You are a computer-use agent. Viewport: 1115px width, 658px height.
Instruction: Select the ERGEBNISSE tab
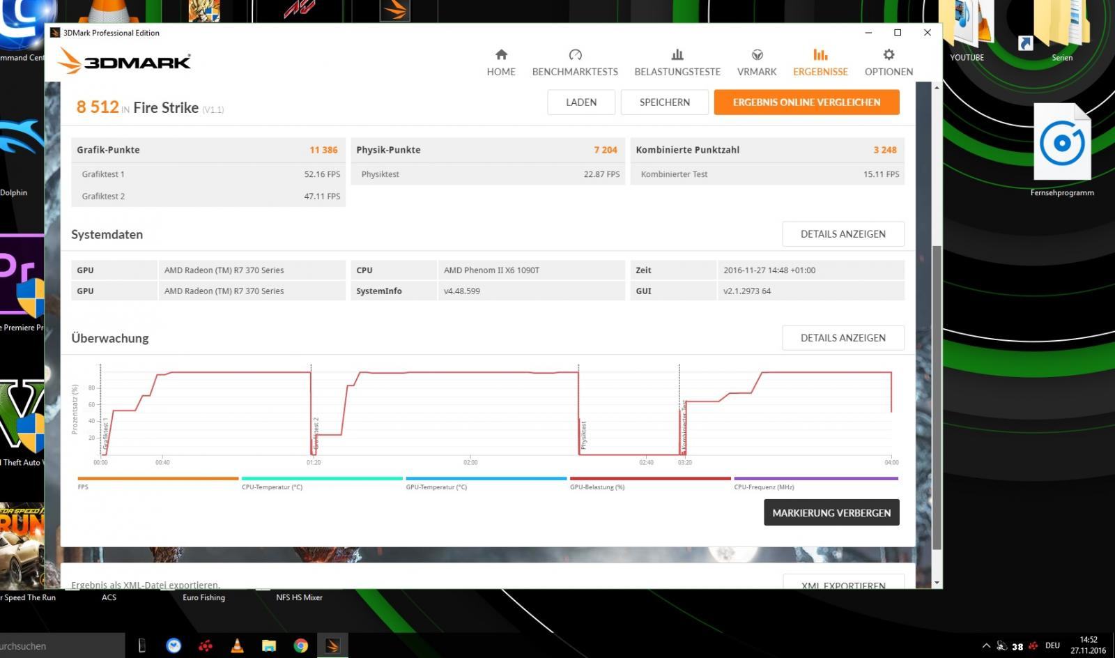tap(820, 63)
